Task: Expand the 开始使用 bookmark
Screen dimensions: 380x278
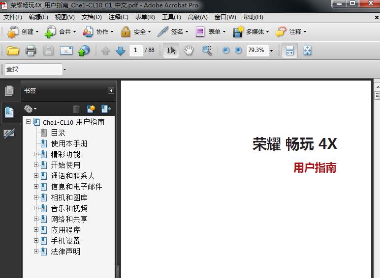Action: coord(36,165)
